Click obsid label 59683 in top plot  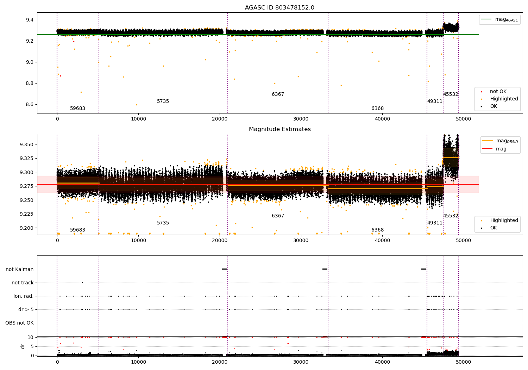(77, 109)
